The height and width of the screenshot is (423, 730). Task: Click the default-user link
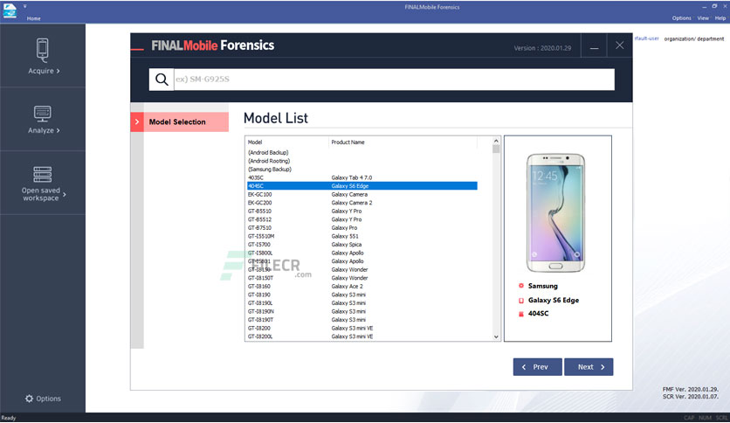647,38
